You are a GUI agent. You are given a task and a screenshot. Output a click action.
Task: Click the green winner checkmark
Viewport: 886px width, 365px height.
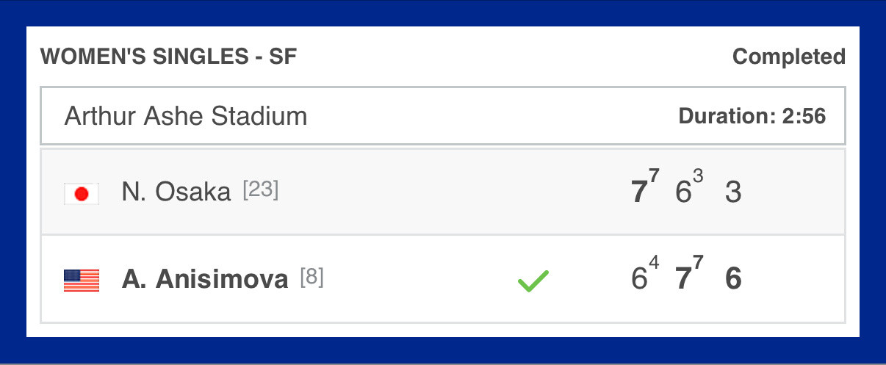533,281
